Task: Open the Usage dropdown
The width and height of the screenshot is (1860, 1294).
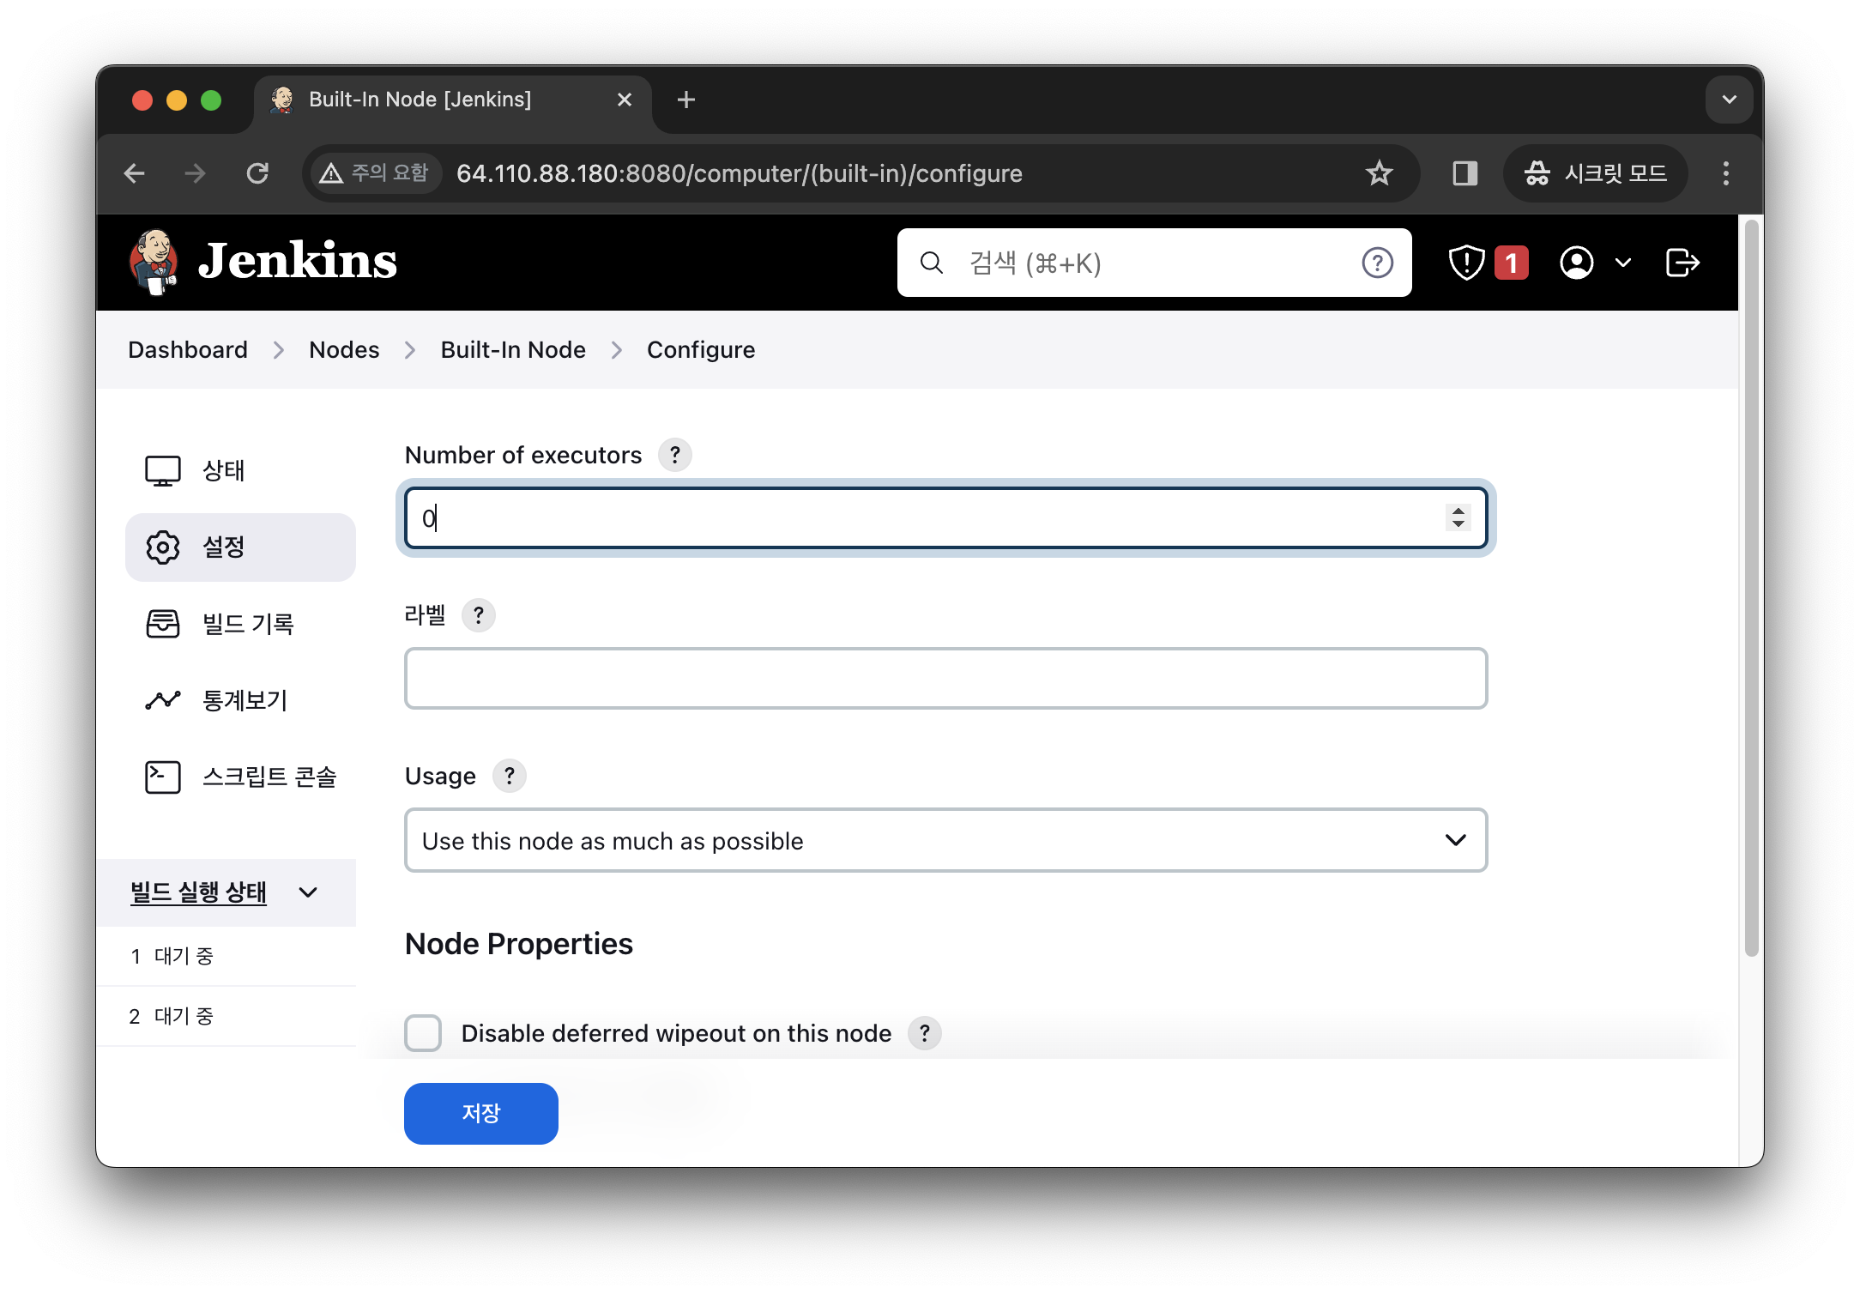Action: click(945, 840)
